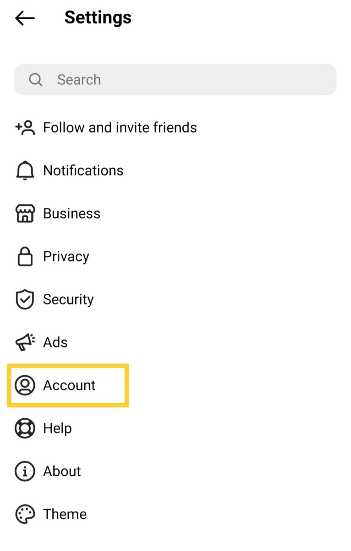Select the Theme option
This screenshot has width=351, height=551.
(x=65, y=514)
